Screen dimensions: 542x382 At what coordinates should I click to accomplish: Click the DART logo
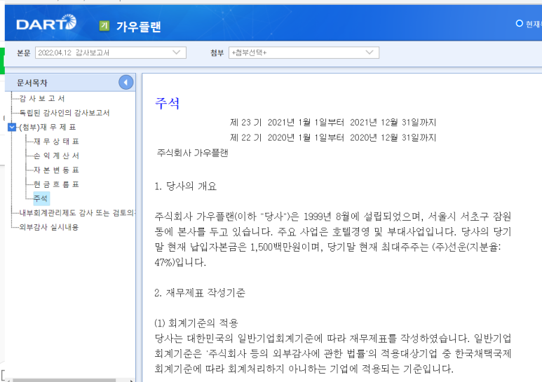(x=46, y=23)
